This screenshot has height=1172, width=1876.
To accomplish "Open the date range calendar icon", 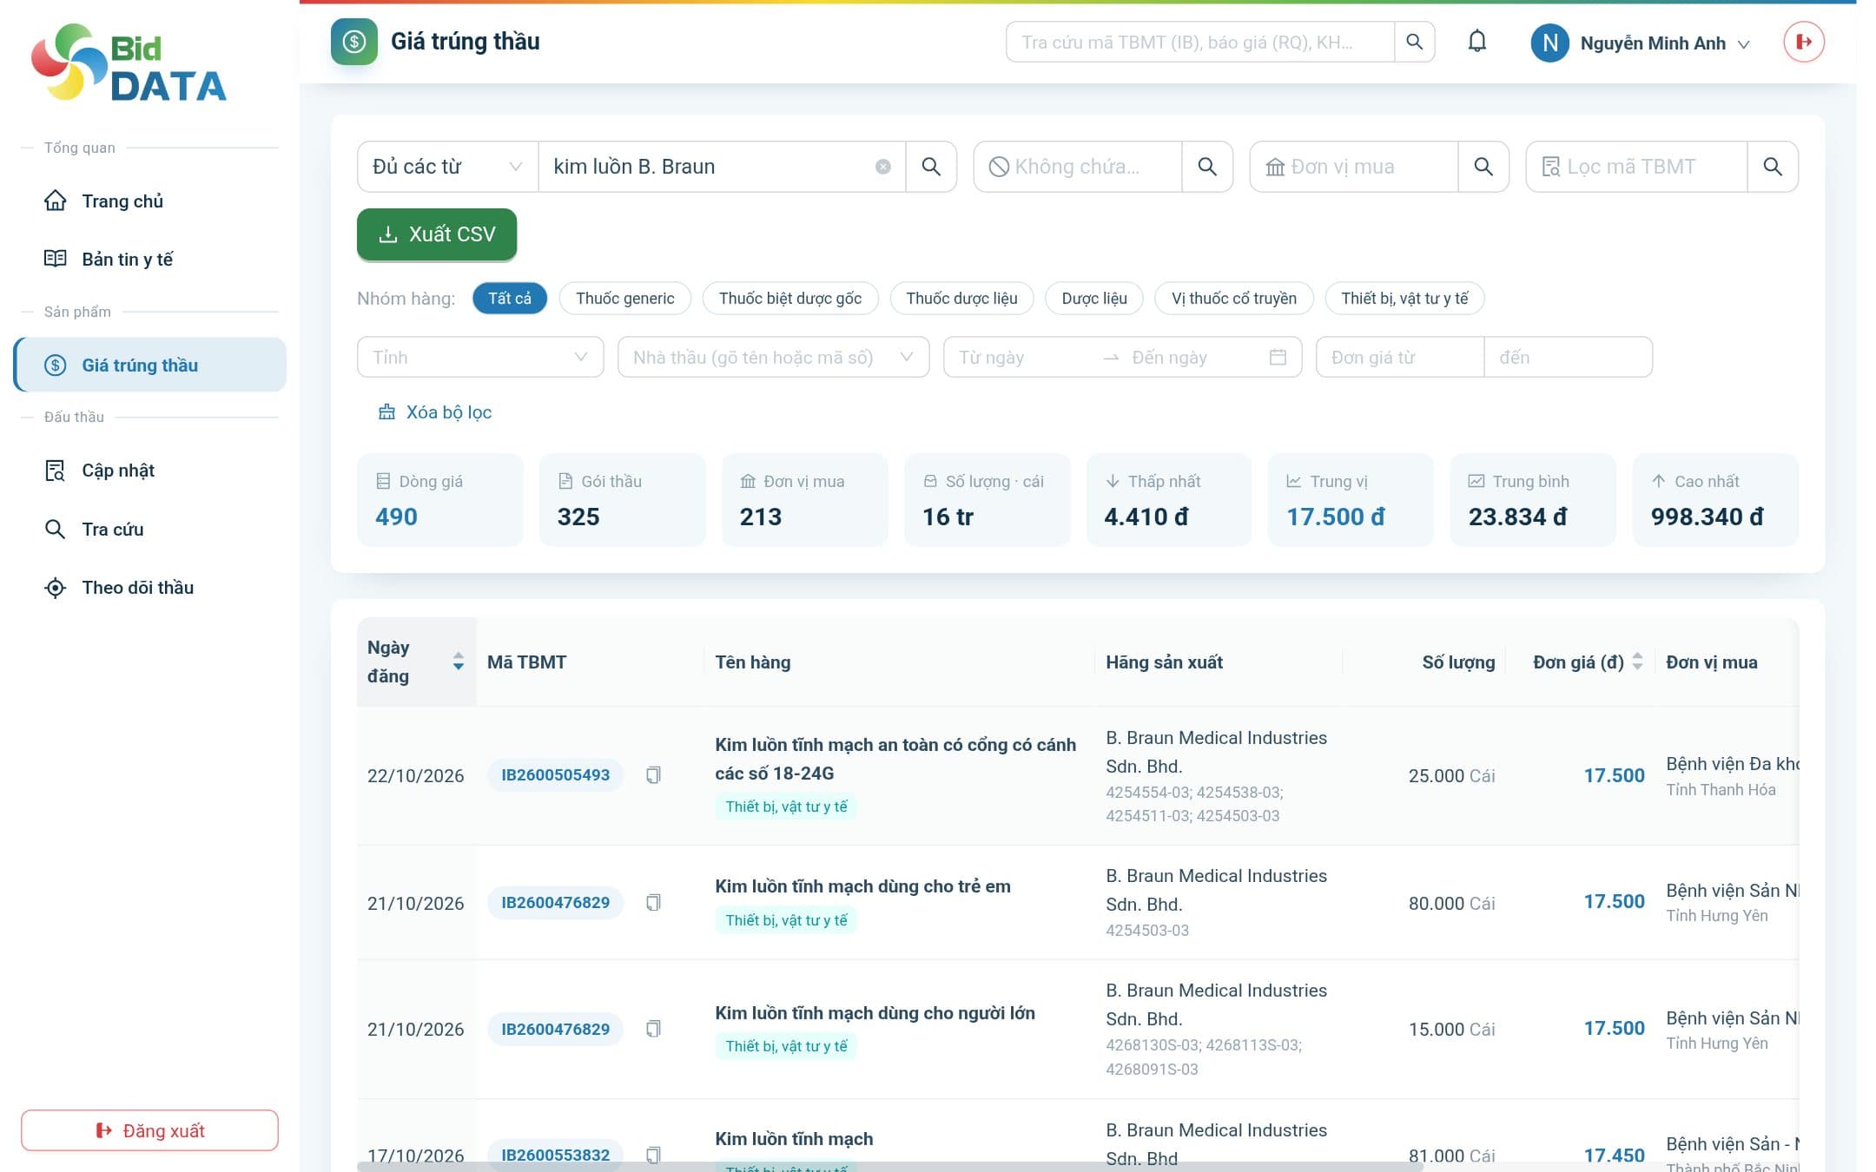I will [x=1277, y=357].
